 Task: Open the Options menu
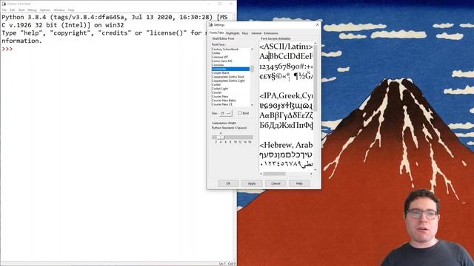[45, 10]
